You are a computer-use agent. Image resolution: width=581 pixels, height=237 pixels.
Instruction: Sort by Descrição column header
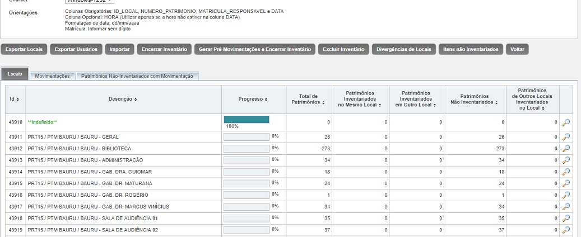coord(123,99)
